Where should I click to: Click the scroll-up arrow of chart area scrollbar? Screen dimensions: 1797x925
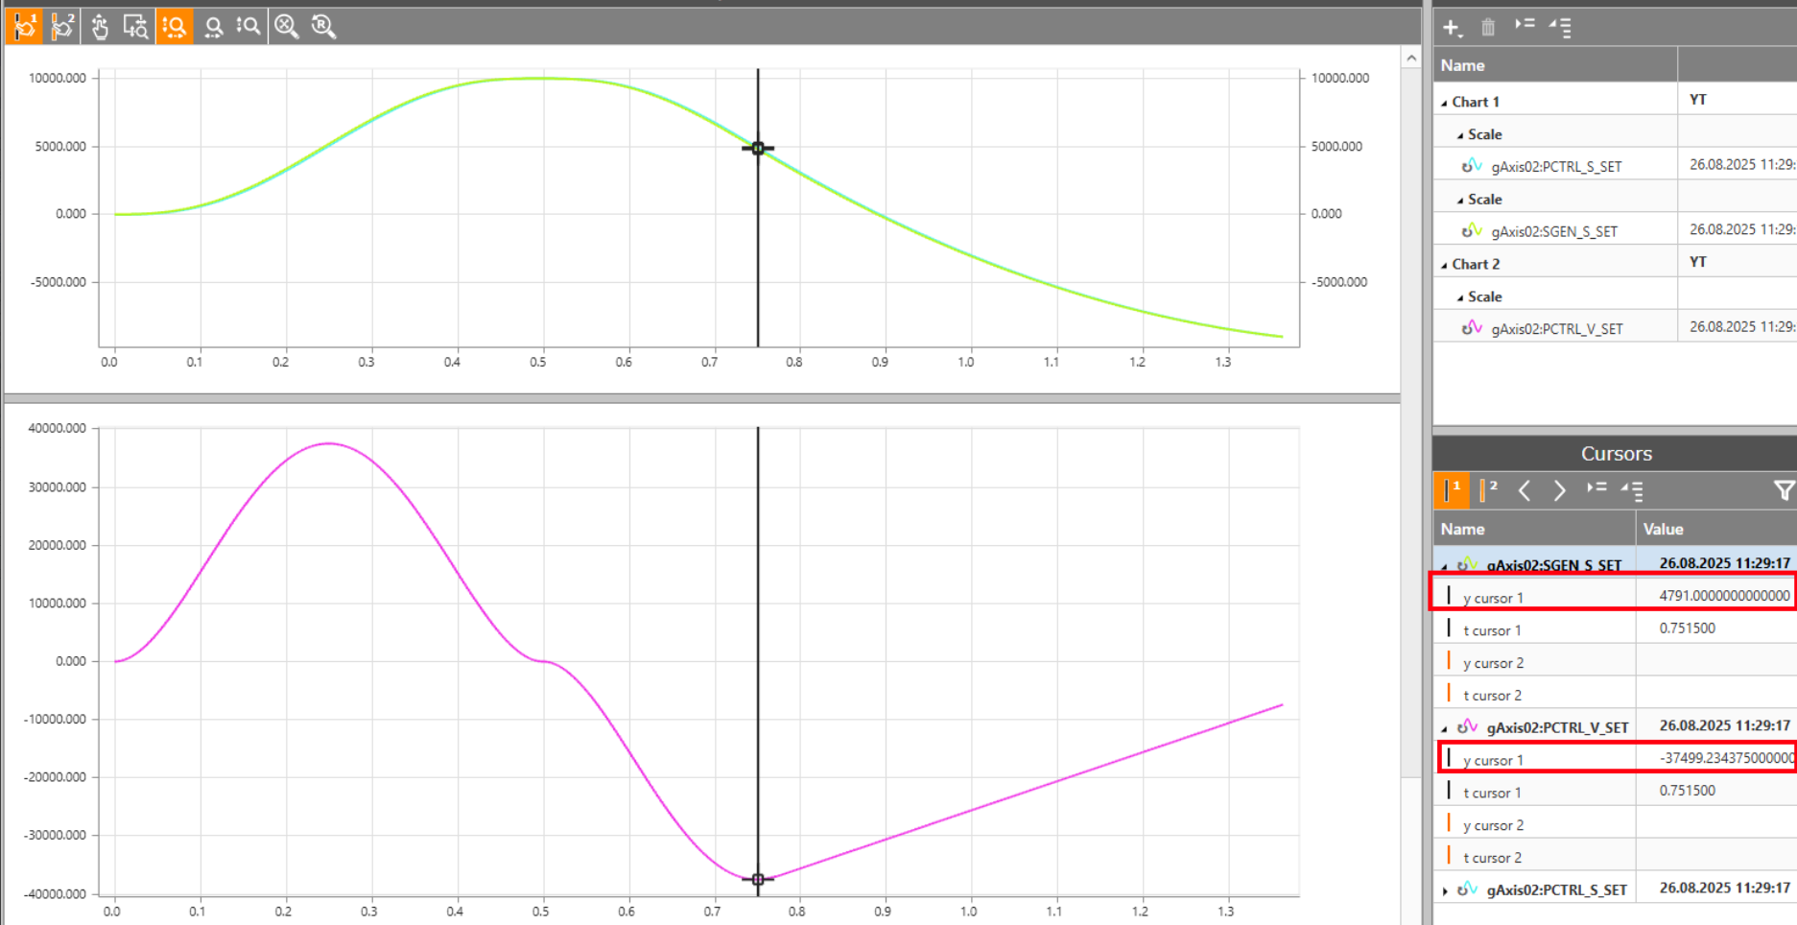pos(1411,59)
